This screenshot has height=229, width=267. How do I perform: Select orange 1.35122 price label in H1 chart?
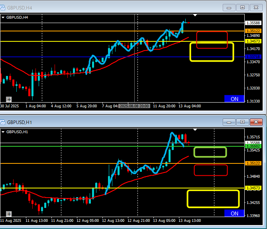pos(253,163)
